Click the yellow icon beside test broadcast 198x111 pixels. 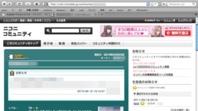pos(142,104)
